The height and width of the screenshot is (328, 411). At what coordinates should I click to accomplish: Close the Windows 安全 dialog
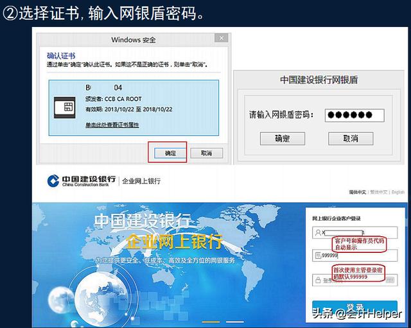[221, 38]
